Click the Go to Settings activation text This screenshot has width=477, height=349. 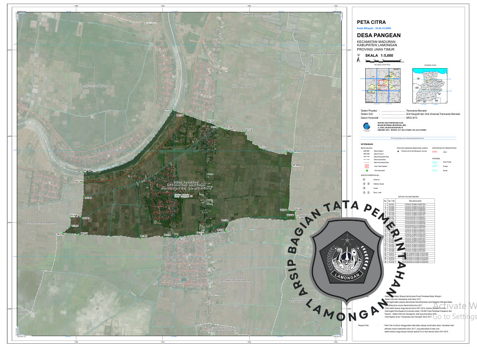coord(456,317)
